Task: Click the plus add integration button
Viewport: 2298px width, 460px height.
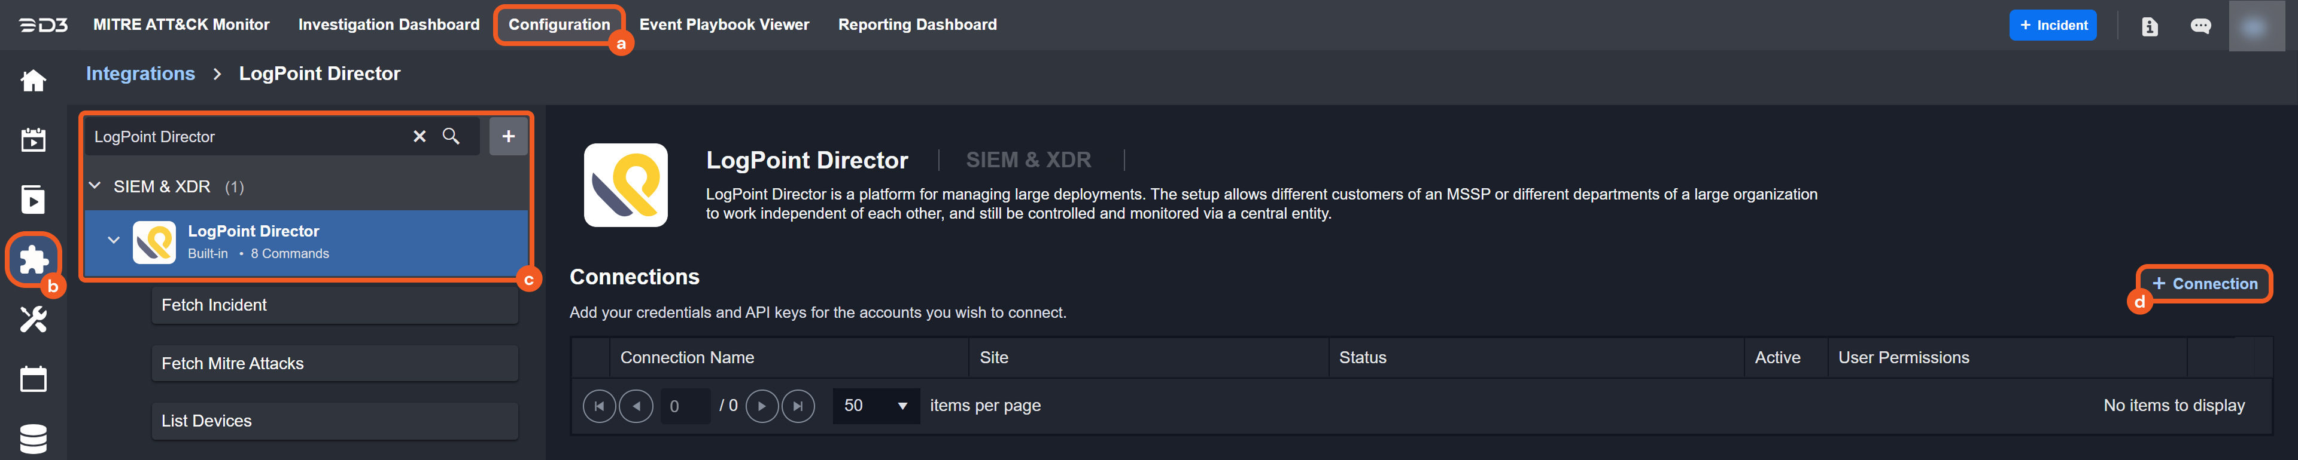Action: 509,136
